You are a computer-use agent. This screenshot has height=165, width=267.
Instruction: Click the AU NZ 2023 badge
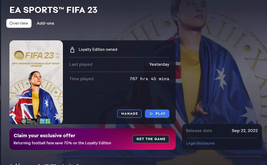point(45,121)
